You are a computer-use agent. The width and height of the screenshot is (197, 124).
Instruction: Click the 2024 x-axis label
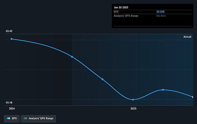12,108
